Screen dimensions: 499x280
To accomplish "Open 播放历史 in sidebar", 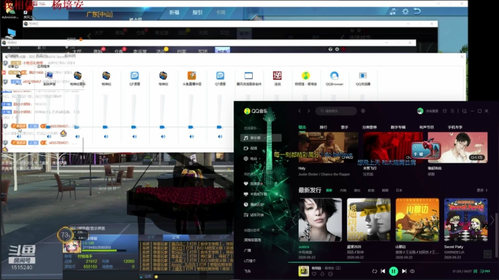I will [254, 204].
